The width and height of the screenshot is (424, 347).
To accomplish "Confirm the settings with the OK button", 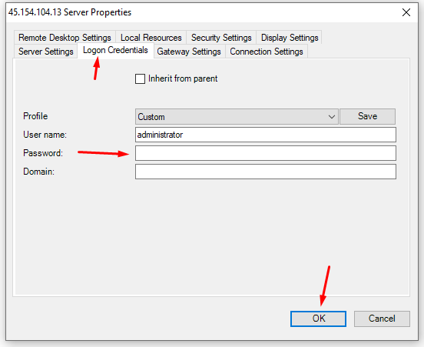I will click(318, 319).
